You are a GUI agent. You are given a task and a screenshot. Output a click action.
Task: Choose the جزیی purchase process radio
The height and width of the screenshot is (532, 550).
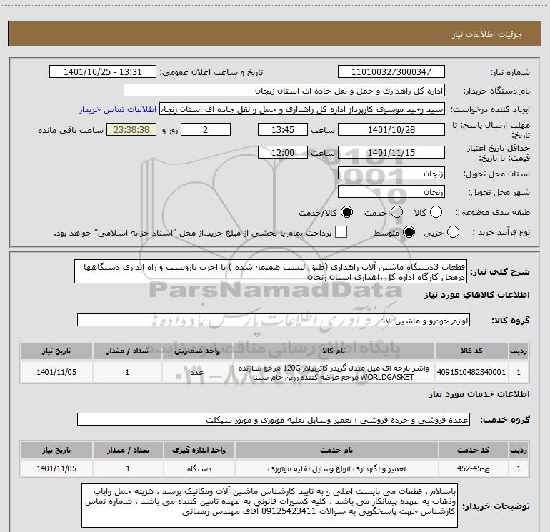[453, 232]
